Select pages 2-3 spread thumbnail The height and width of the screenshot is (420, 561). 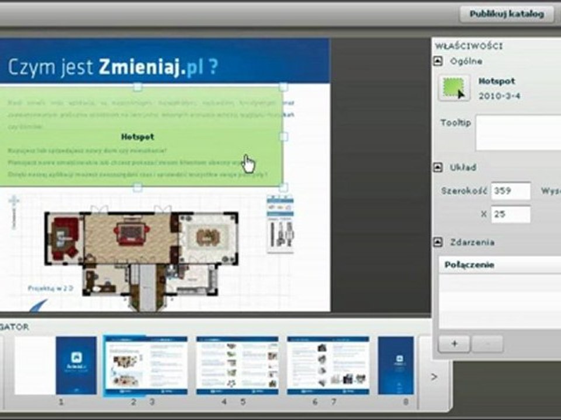[146, 366]
